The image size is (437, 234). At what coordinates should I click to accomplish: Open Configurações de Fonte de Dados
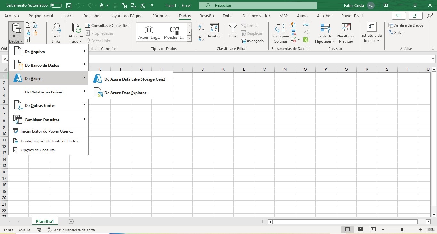point(48,141)
